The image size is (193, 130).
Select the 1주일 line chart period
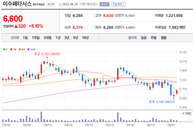(x=36, y=38)
